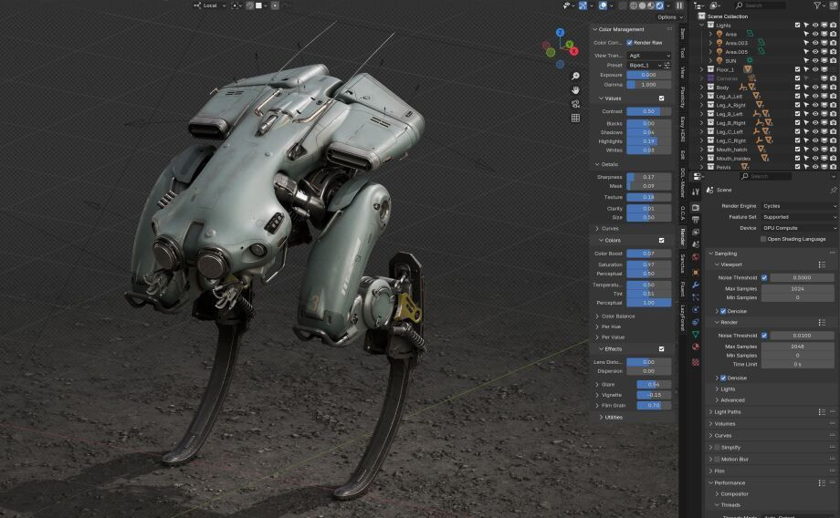This screenshot has width=840, height=518.
Task: Hide Body collection with its eye icon
Action: (x=814, y=87)
